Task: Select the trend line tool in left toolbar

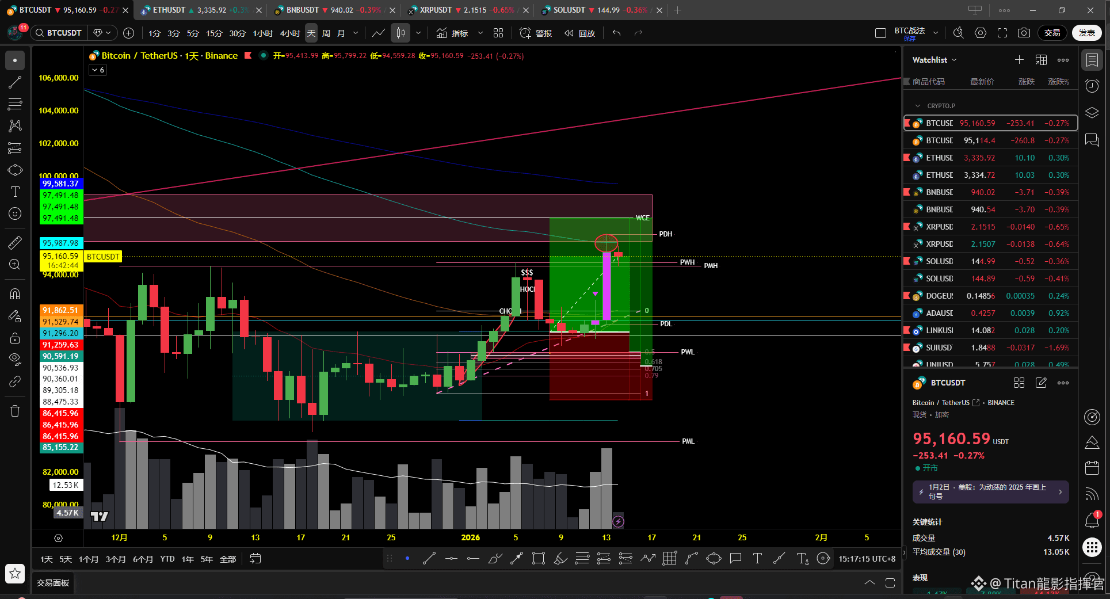Action: 15,82
